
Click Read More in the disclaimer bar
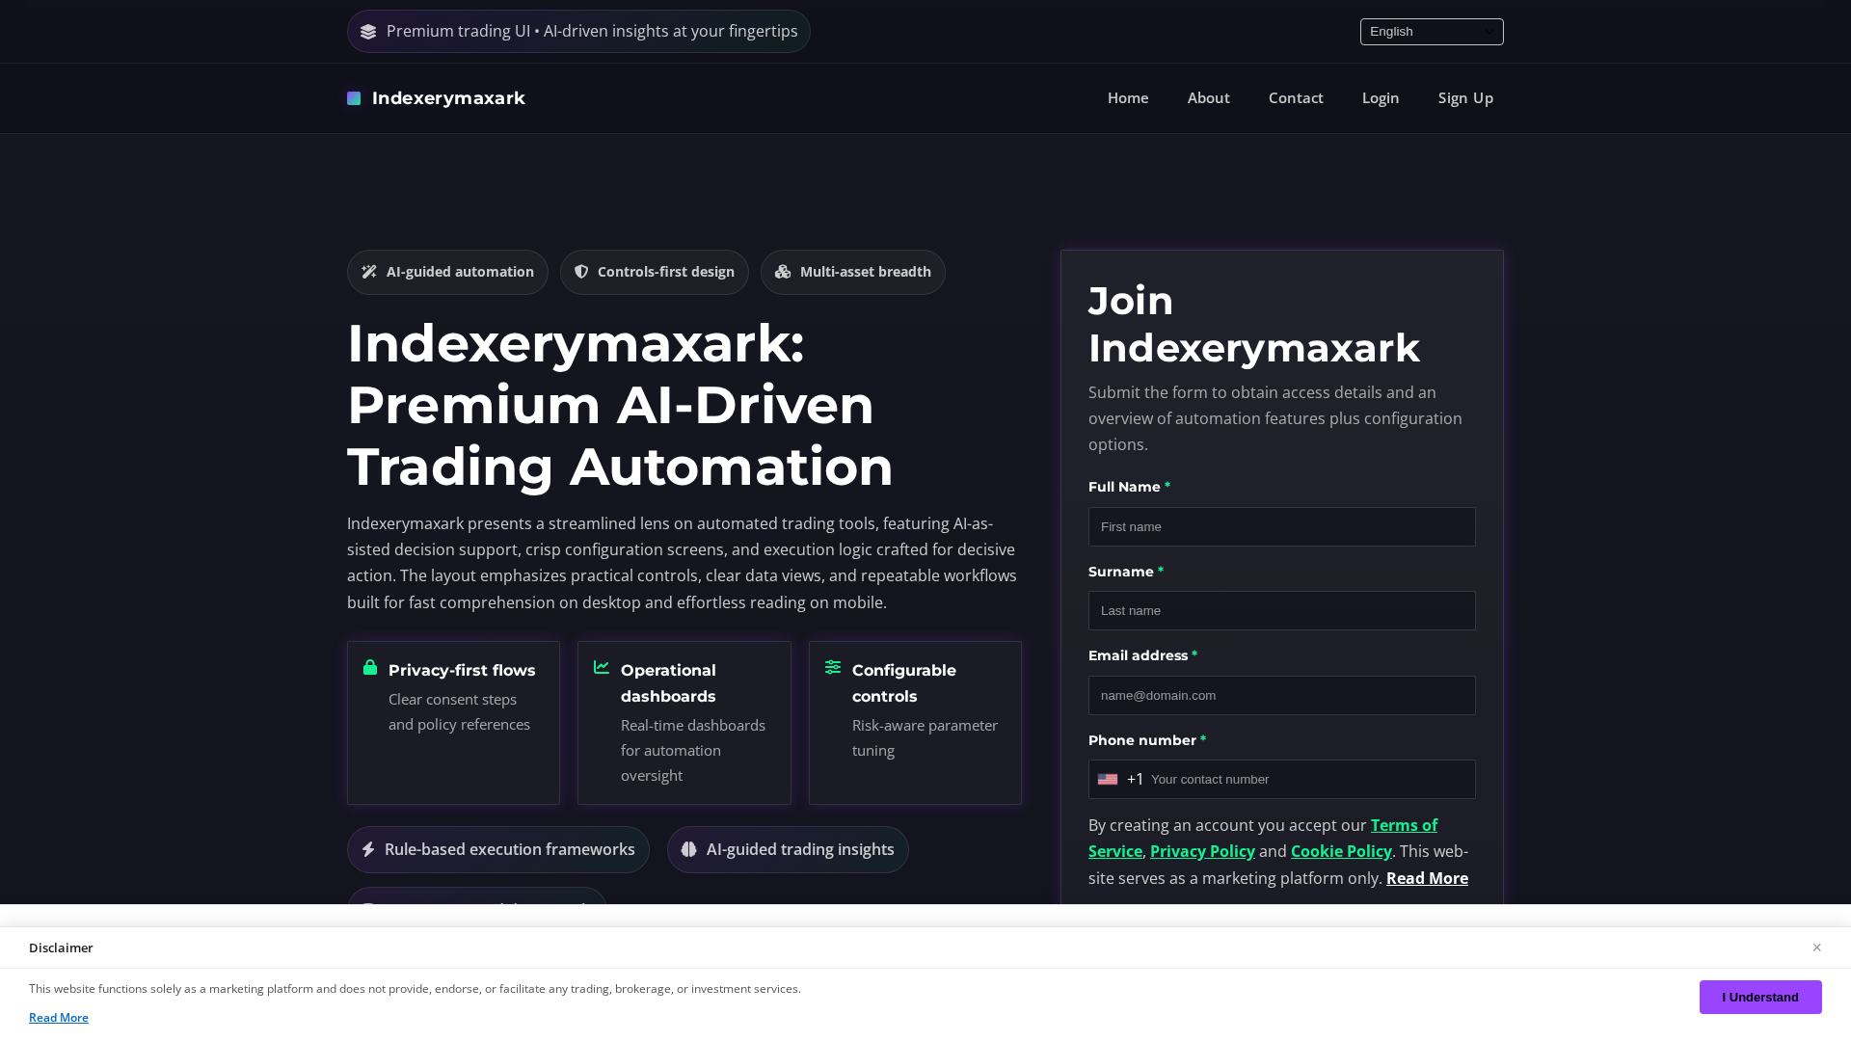pos(59,1018)
